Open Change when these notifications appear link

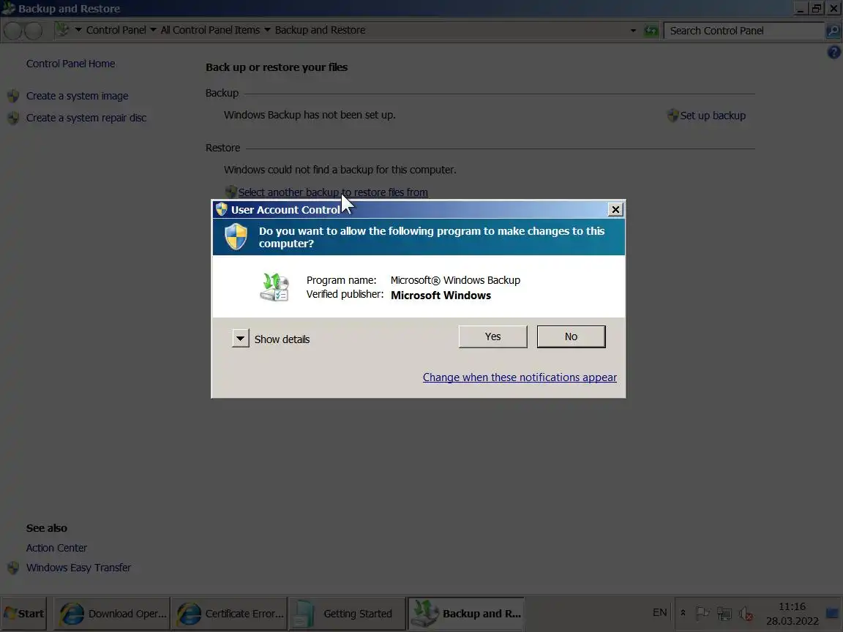click(520, 377)
